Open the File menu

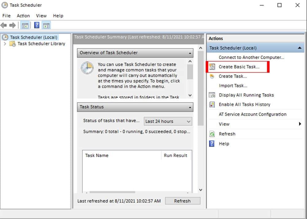tap(6, 16)
